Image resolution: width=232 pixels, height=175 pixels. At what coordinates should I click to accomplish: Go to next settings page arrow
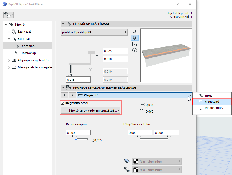tap(72, 95)
